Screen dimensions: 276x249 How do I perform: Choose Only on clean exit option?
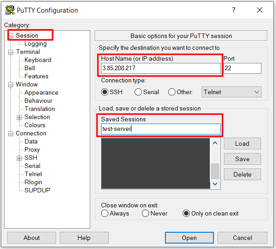coord(186,213)
